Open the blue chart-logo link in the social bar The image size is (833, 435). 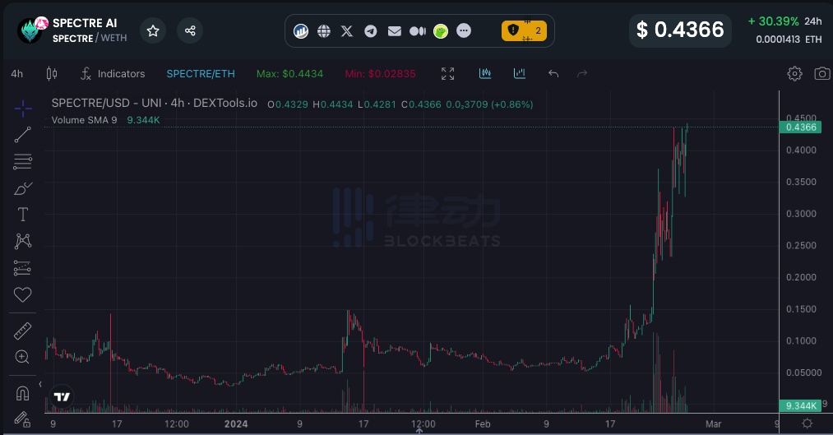coord(301,30)
